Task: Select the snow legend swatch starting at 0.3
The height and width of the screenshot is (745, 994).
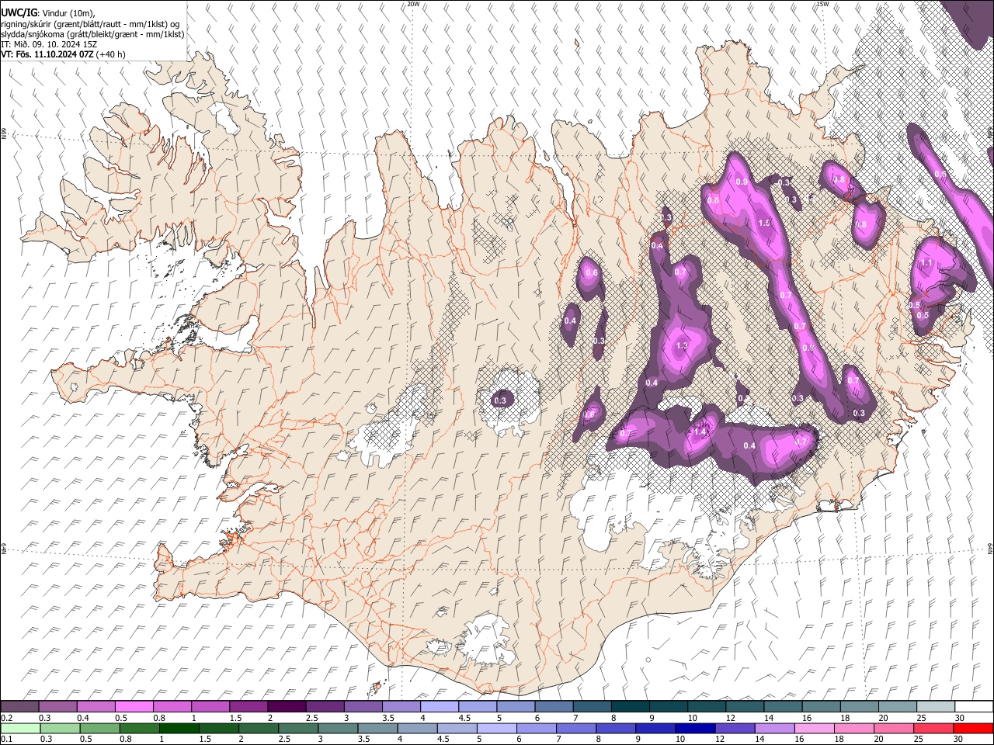Action: tap(57, 707)
